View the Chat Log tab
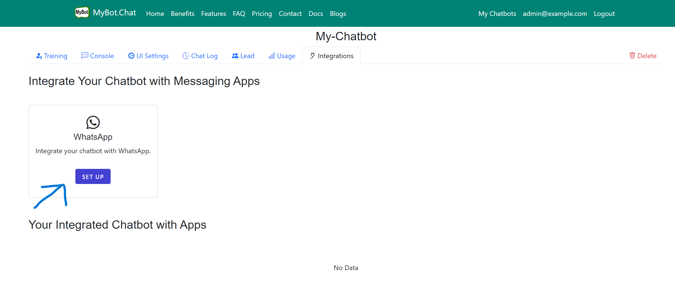Screen dimensions: 675x293 (x=200, y=56)
